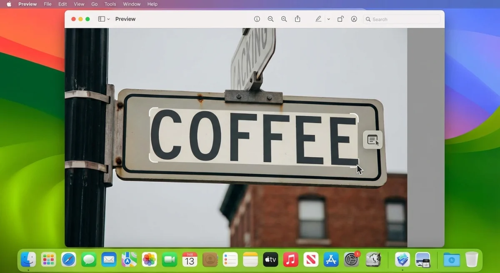
Task: Open App Store in the Dock
Action: pos(331,260)
